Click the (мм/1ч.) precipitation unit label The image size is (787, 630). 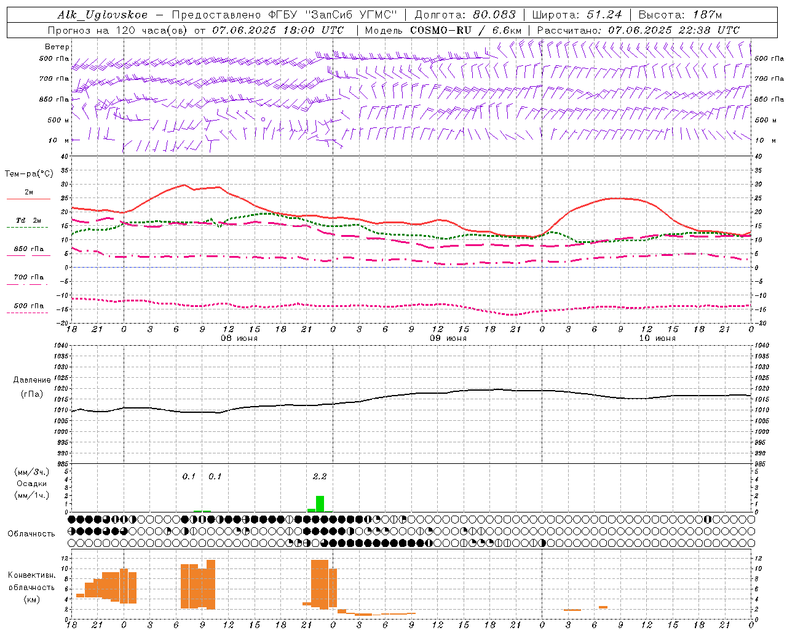point(32,495)
